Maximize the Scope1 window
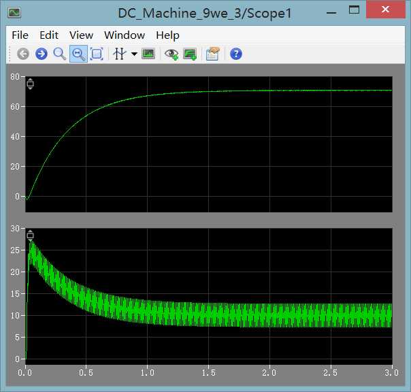This screenshot has width=411, height=392. tap(354, 10)
